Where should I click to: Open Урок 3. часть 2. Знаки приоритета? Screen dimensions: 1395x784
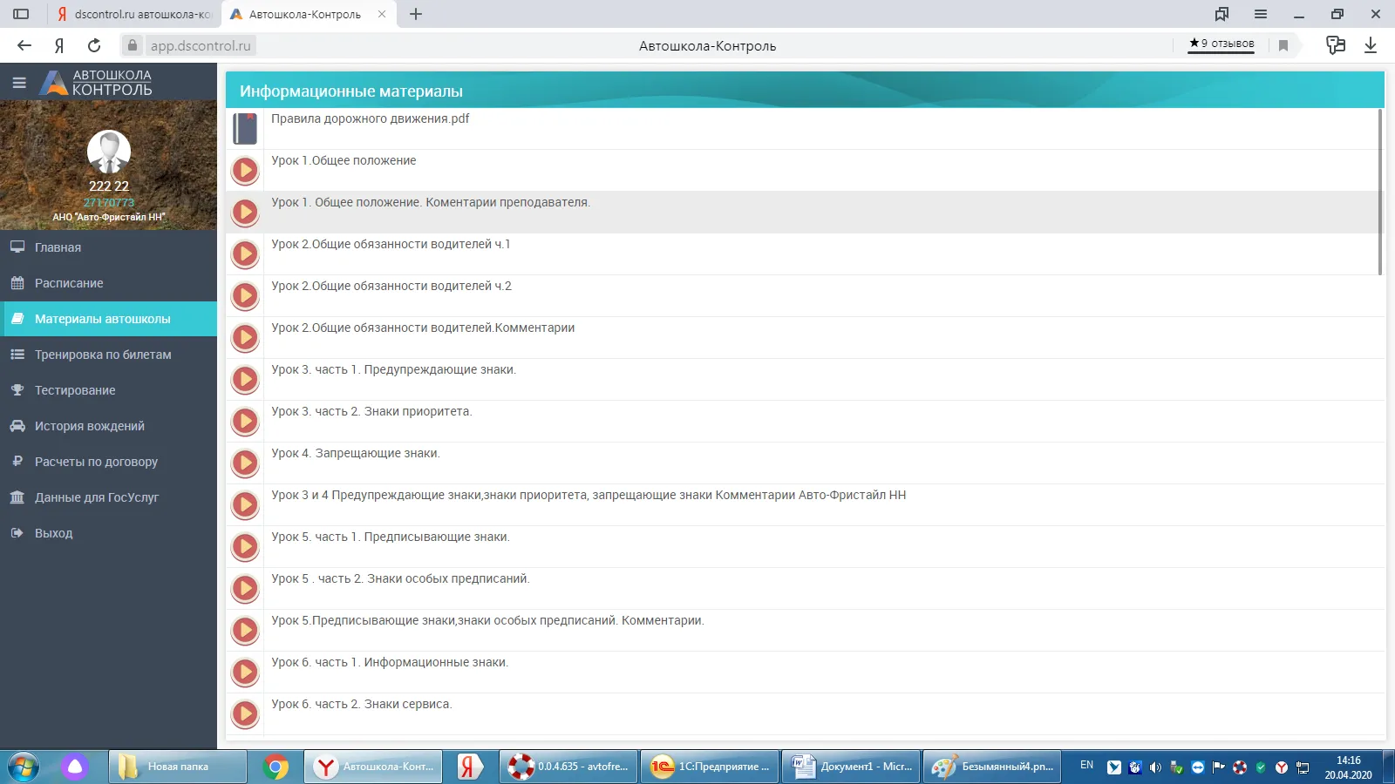pos(371,411)
